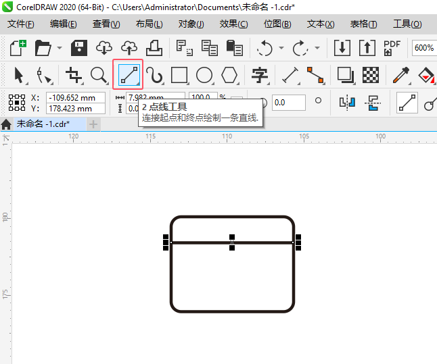437x364 pixels.
Task: Undo the last action
Action: click(264, 48)
